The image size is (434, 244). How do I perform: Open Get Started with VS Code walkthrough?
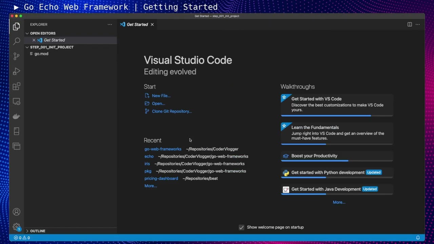point(337,105)
